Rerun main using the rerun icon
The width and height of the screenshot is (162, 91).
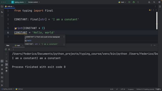6,50
